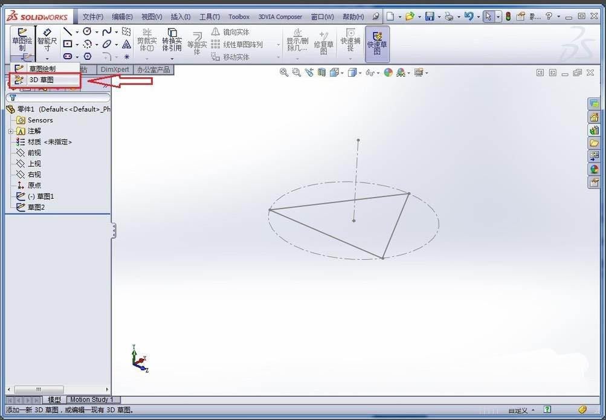Open the Circle tool dropdown arrow
Screen dimensions: 606x420
click(x=97, y=32)
